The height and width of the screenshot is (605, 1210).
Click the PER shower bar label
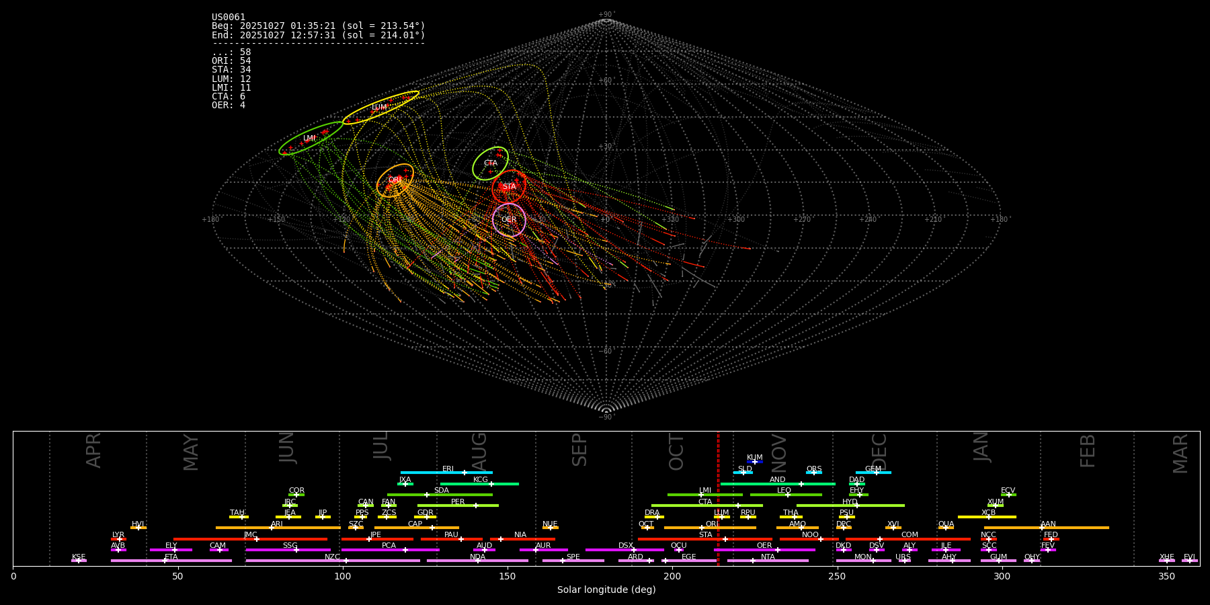point(458,502)
